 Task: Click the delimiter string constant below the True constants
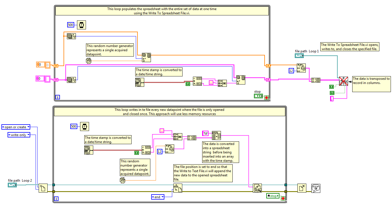[332, 99]
